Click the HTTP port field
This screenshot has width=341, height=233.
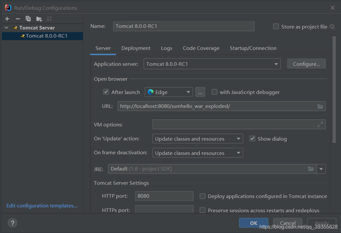pos(164,196)
